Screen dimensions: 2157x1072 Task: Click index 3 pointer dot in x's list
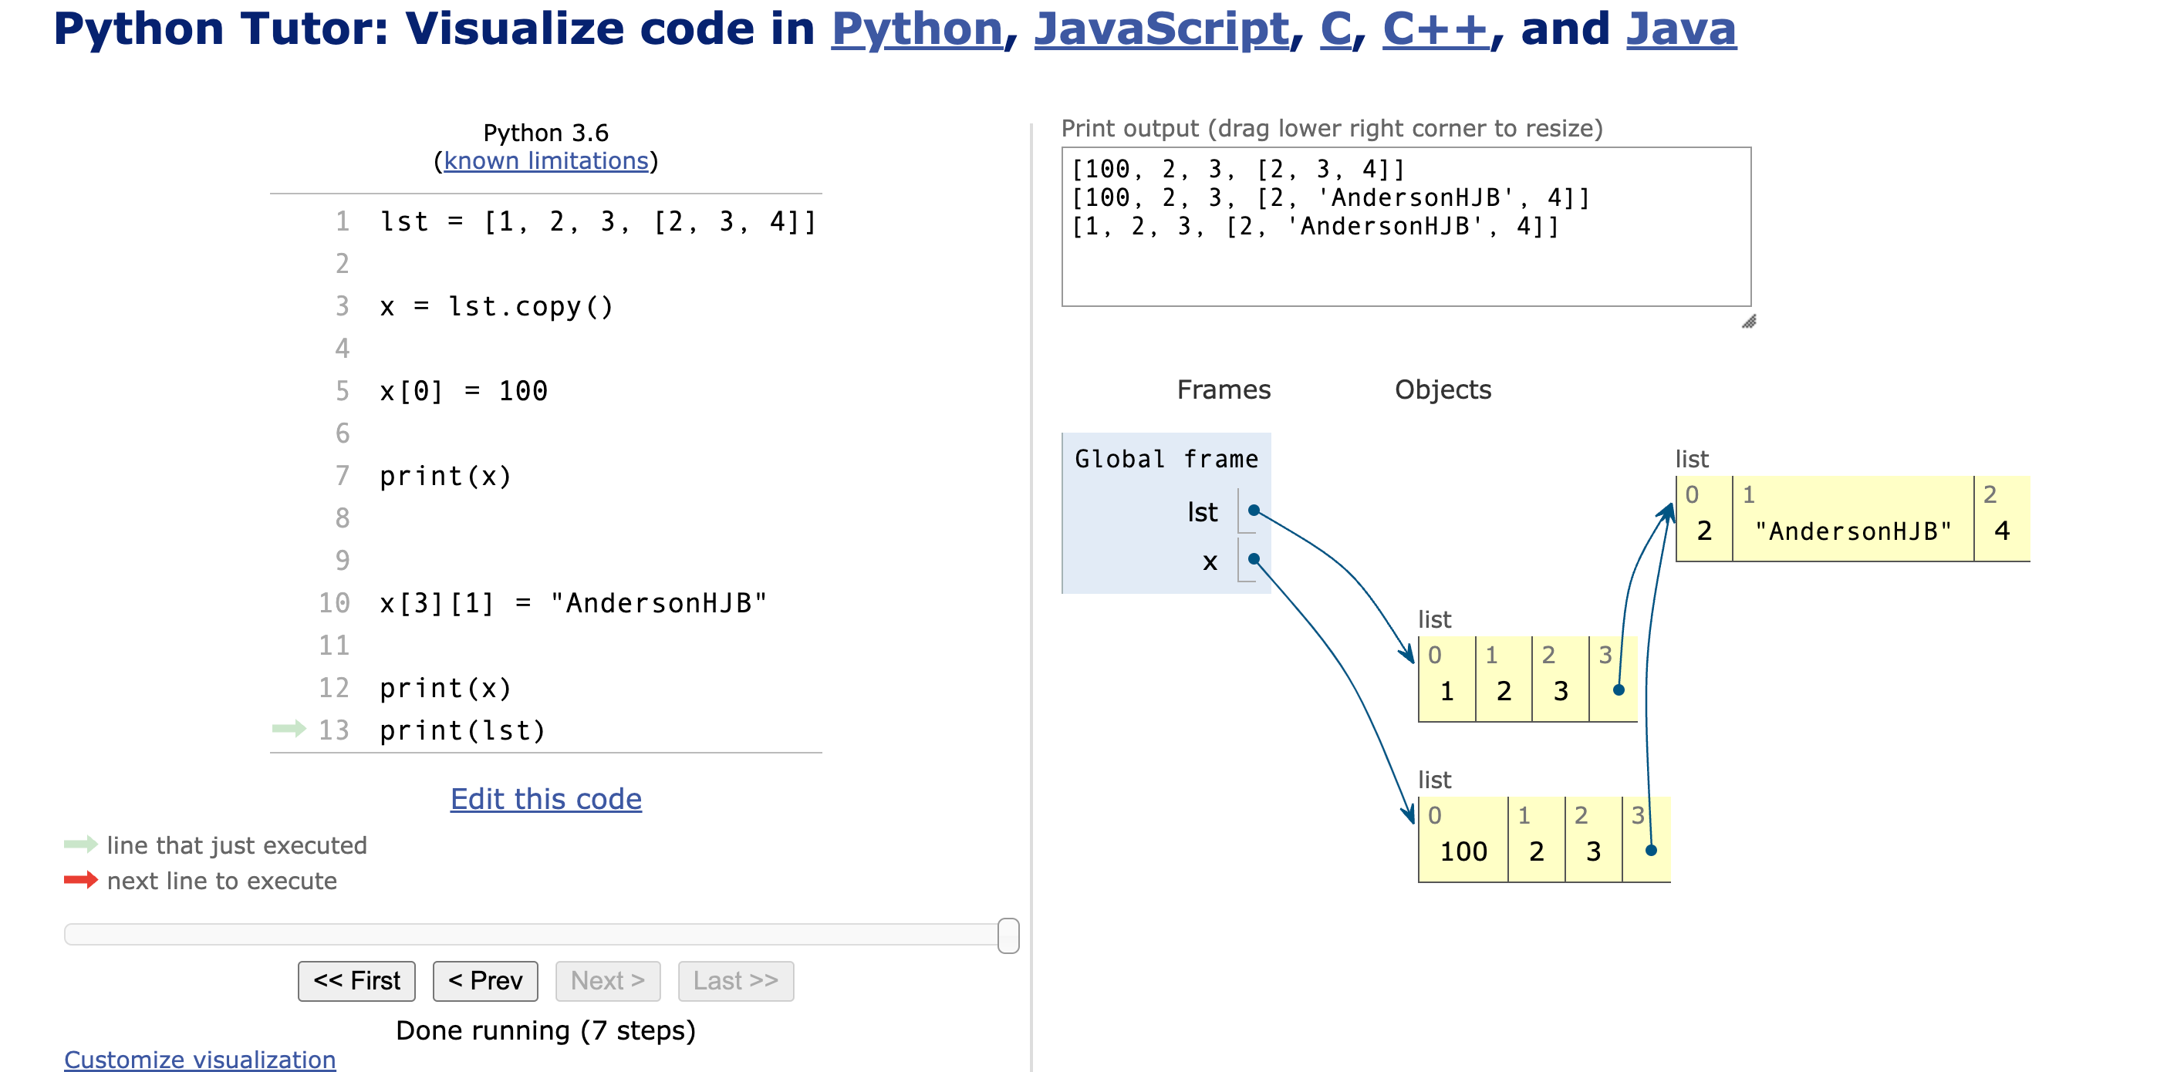tap(1651, 850)
